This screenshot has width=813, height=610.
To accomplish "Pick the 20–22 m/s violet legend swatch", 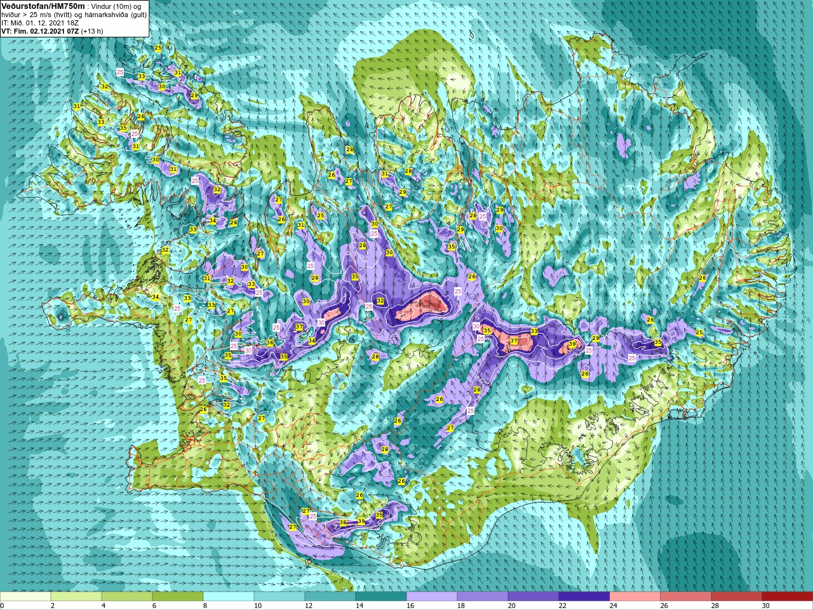I will click(x=534, y=597).
